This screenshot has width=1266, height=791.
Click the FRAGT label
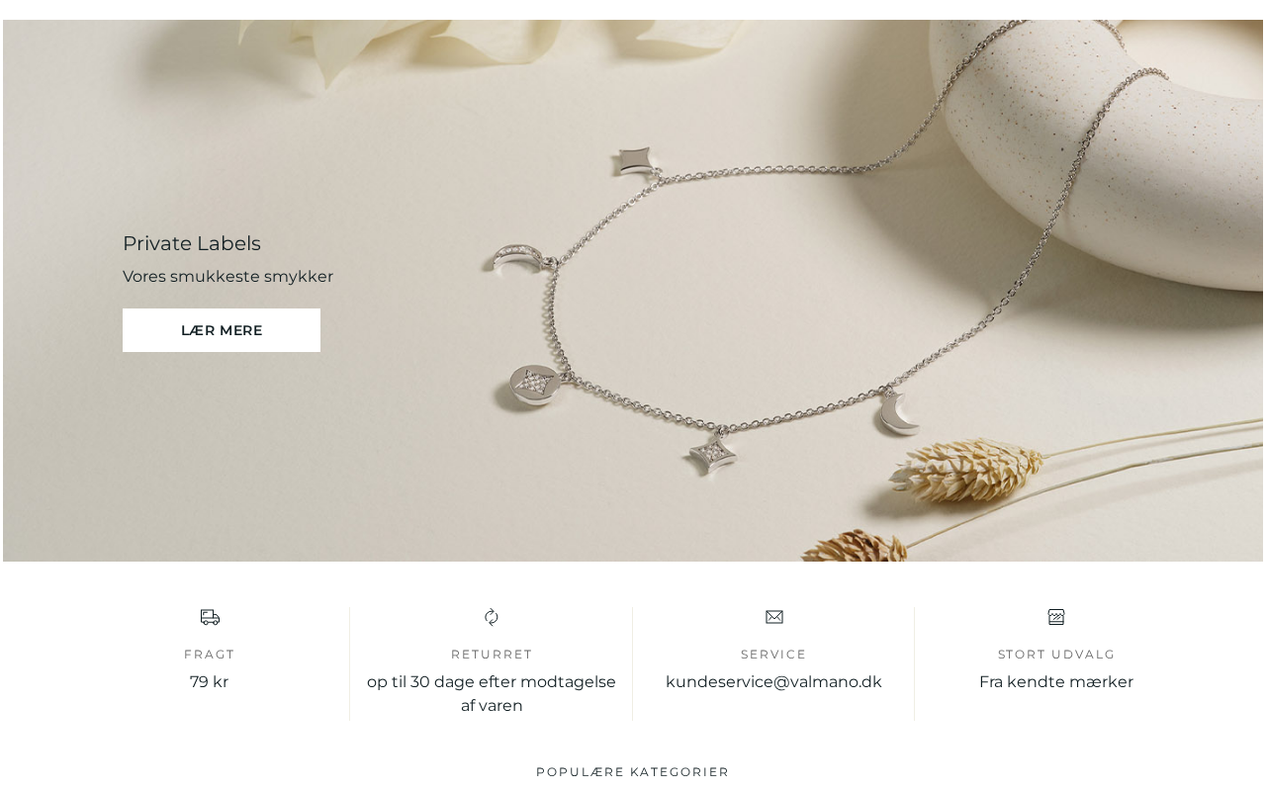tap(210, 655)
